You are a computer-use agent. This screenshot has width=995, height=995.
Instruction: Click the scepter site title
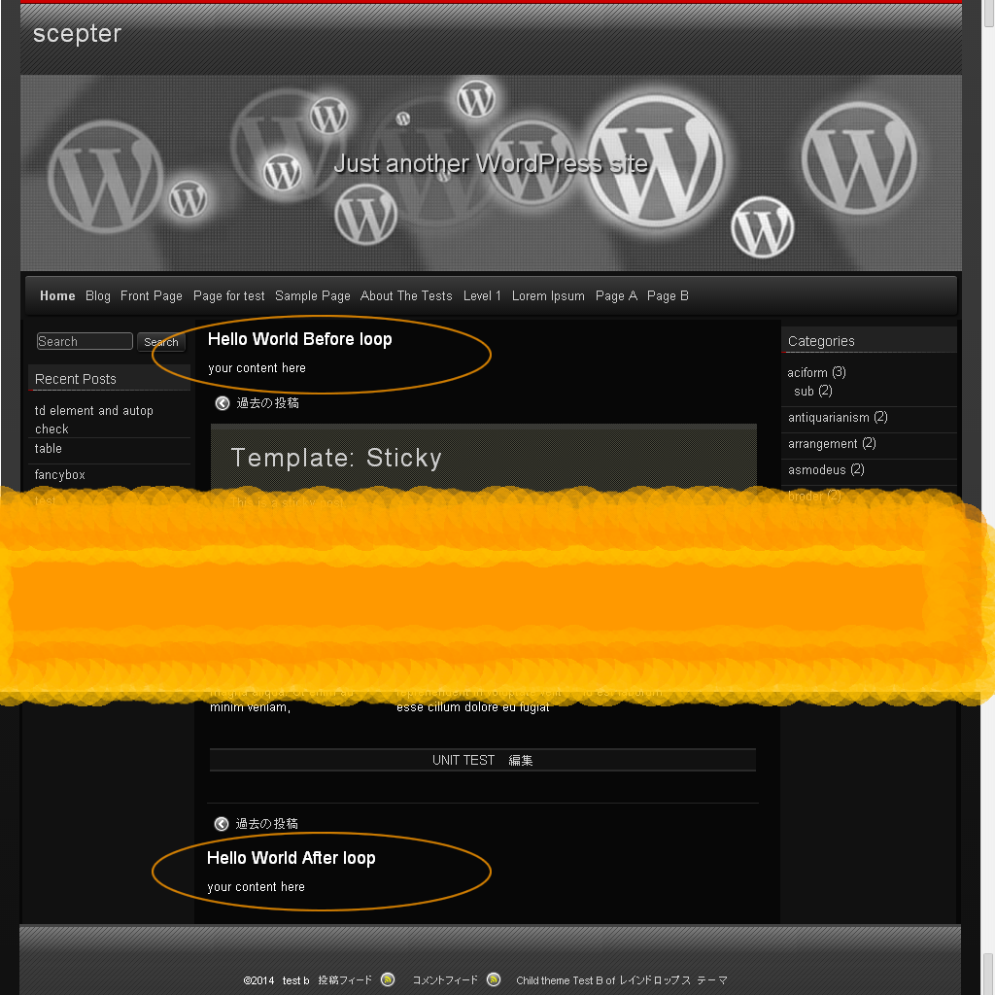click(x=77, y=34)
